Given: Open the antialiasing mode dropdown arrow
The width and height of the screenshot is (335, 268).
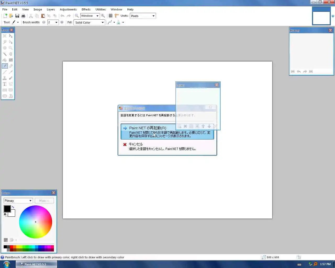Looking at the screenshot, I should tap(114, 23).
